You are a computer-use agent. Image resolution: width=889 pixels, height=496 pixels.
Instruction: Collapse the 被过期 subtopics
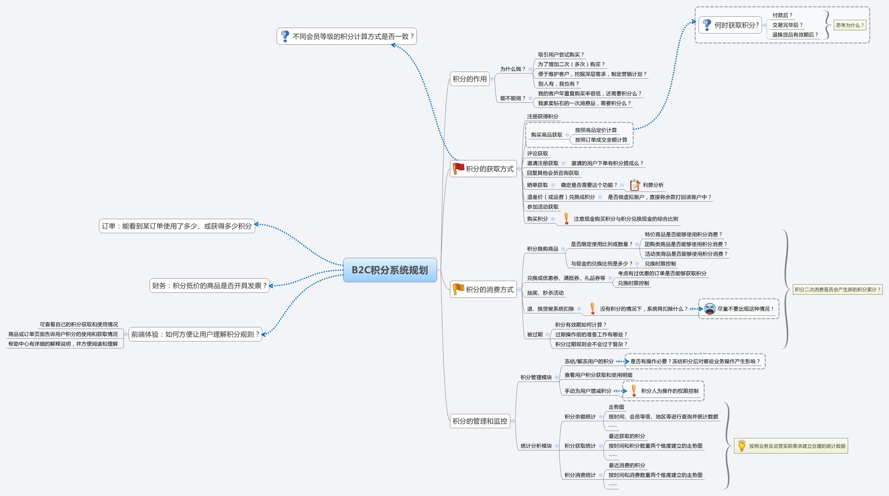click(547, 334)
